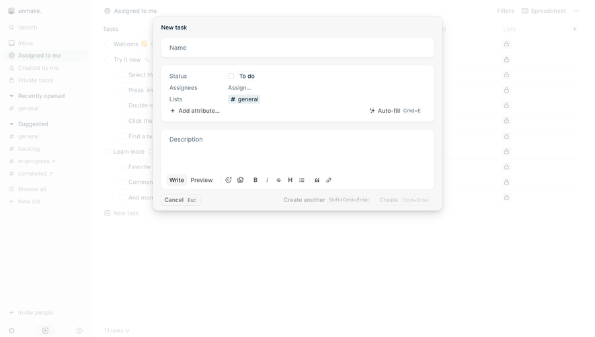This screenshot has width=595, height=337.
Task: Click the quick add plus icon at bottom
Action: (46, 331)
